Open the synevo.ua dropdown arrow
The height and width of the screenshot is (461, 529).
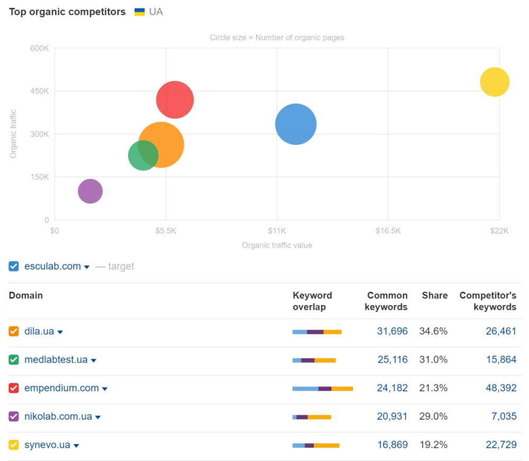pos(76,446)
